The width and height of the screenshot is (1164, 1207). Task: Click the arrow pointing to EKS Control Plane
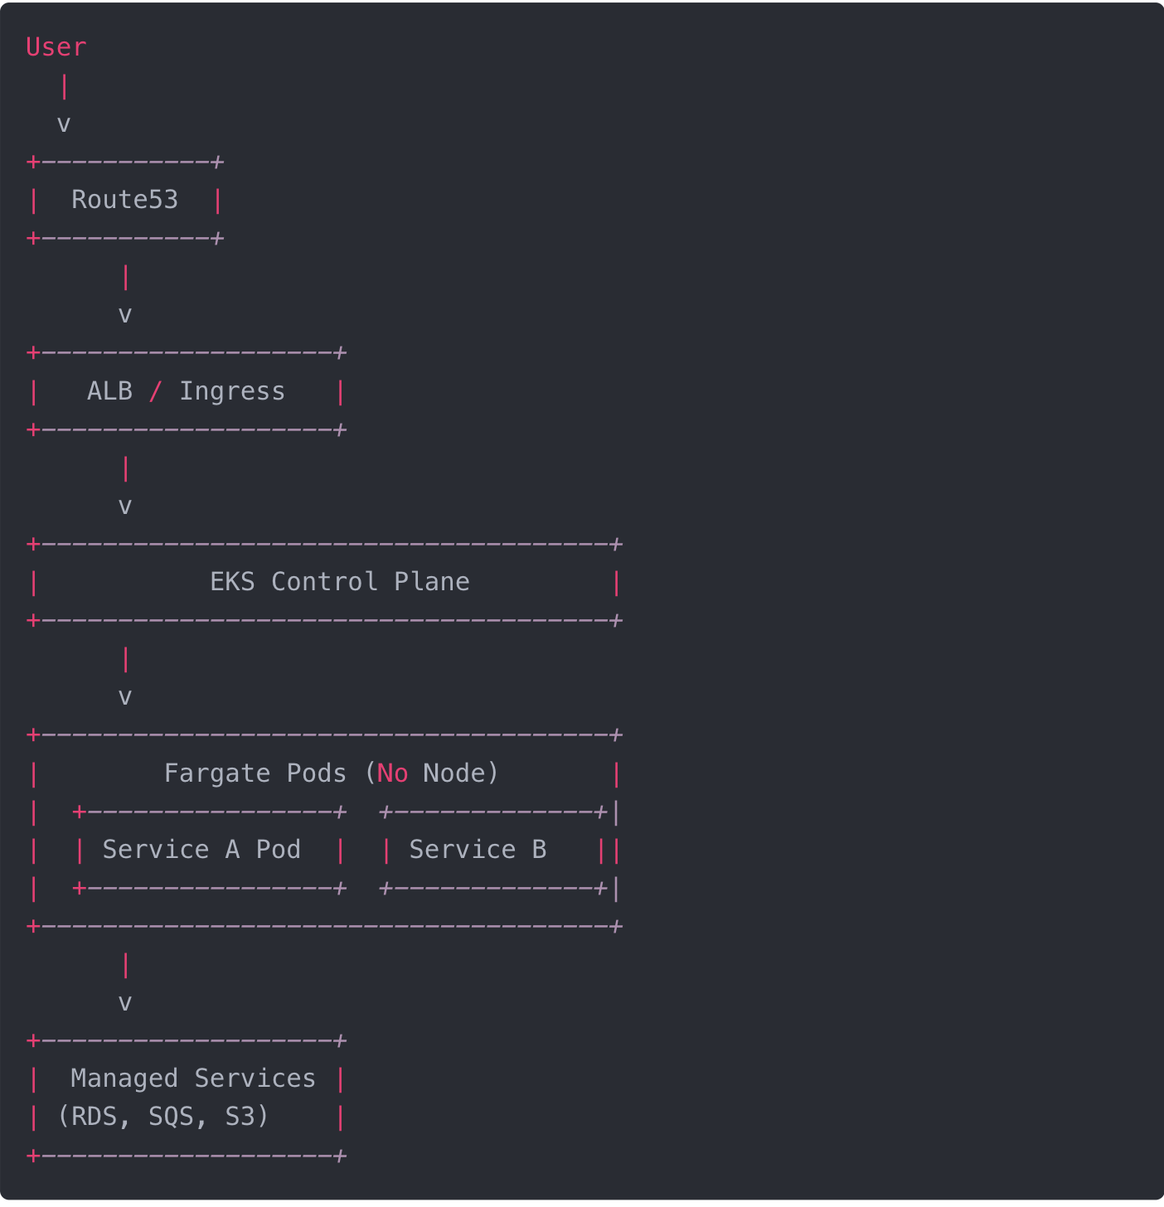coord(125,506)
